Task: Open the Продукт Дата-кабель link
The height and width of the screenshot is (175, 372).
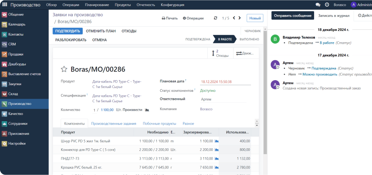Action: [x=117, y=84]
